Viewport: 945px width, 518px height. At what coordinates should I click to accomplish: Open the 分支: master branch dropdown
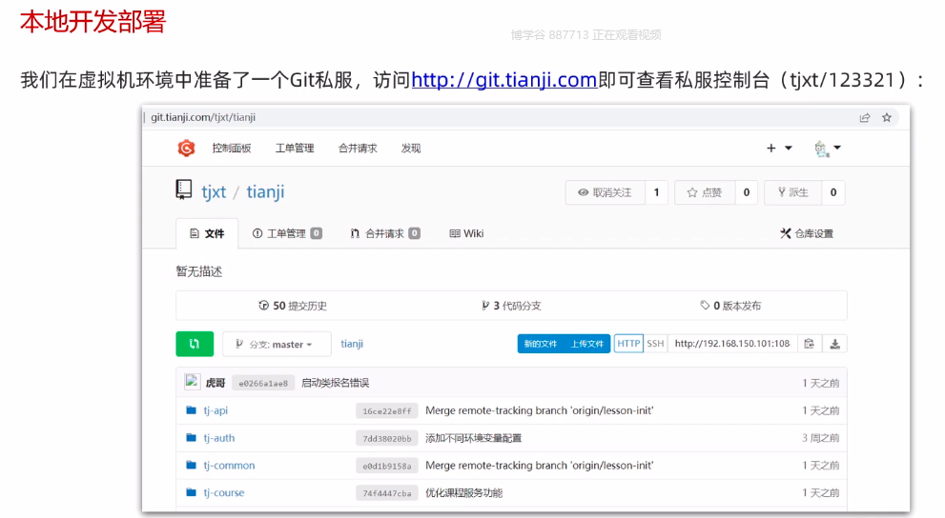pyautogui.click(x=277, y=344)
